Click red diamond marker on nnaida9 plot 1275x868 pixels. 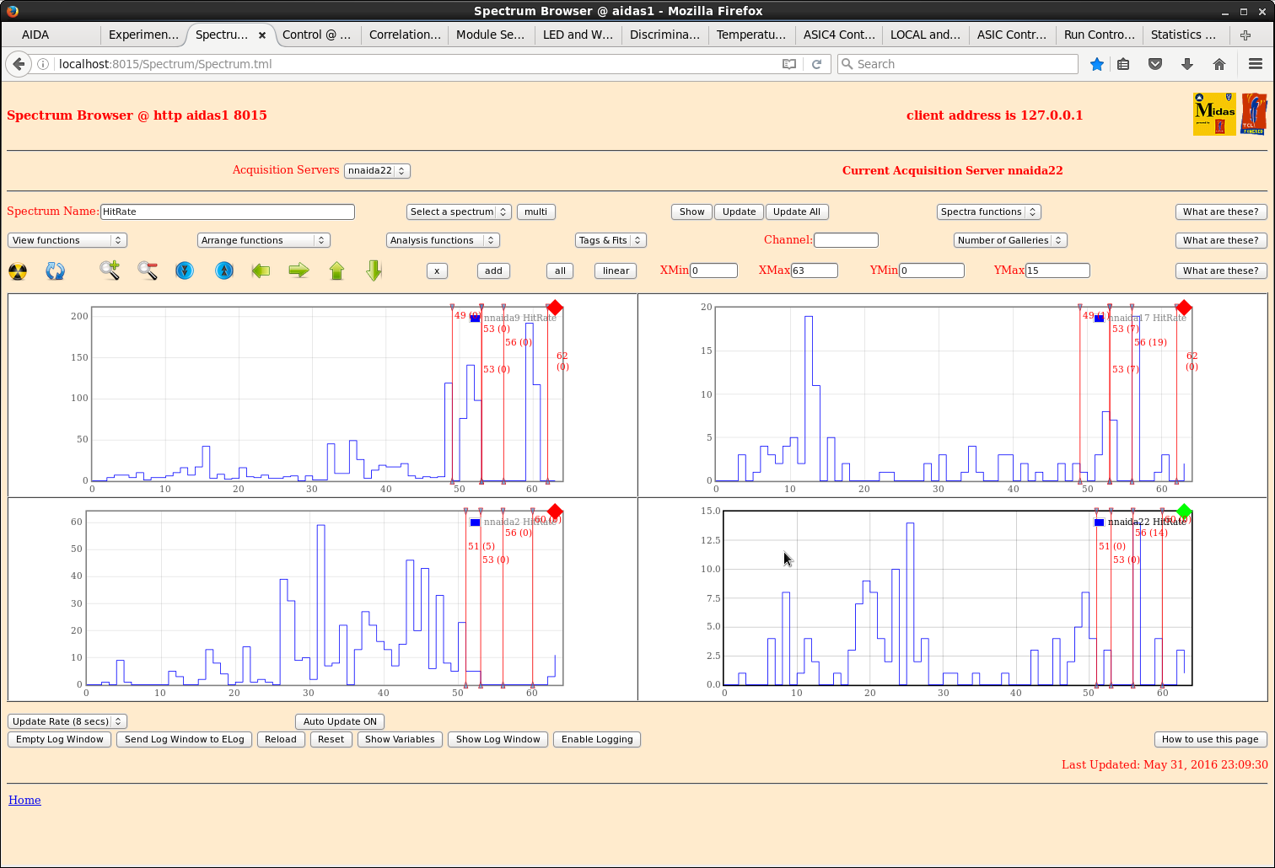click(555, 308)
